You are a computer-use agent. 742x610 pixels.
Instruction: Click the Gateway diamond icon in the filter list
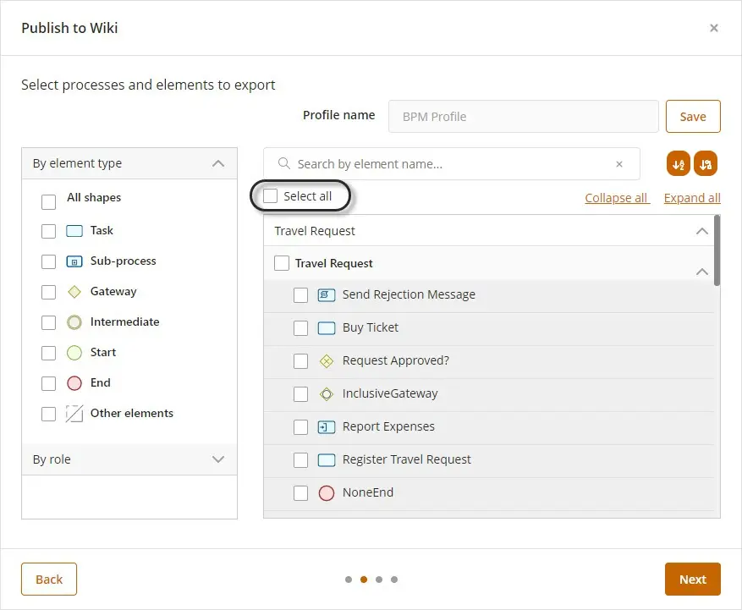[74, 292]
